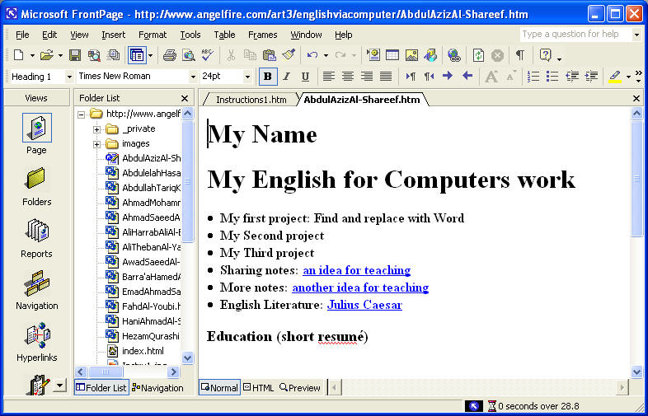
Task: Click the 'Julius Caesar' hyperlink
Action: [364, 305]
